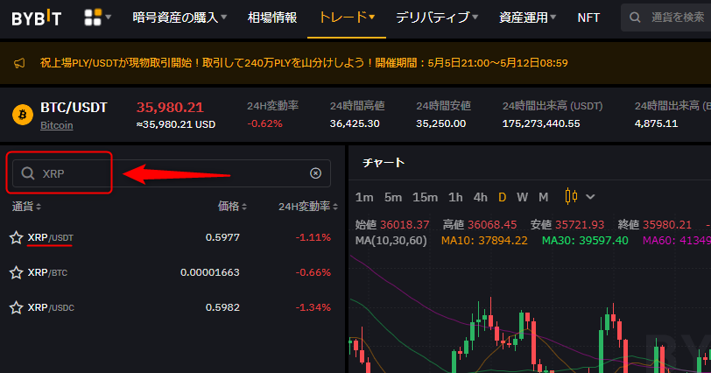Click the MA30: 39597.40 indicator label
This screenshot has height=373, width=711.
pyautogui.click(x=586, y=240)
